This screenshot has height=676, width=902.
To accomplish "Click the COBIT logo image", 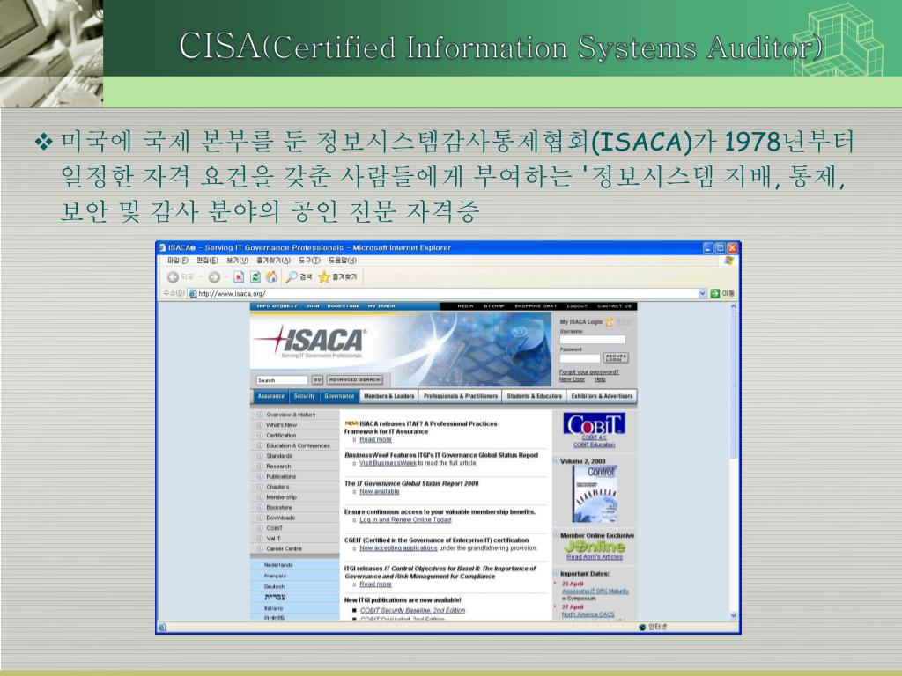I will coord(594,424).
